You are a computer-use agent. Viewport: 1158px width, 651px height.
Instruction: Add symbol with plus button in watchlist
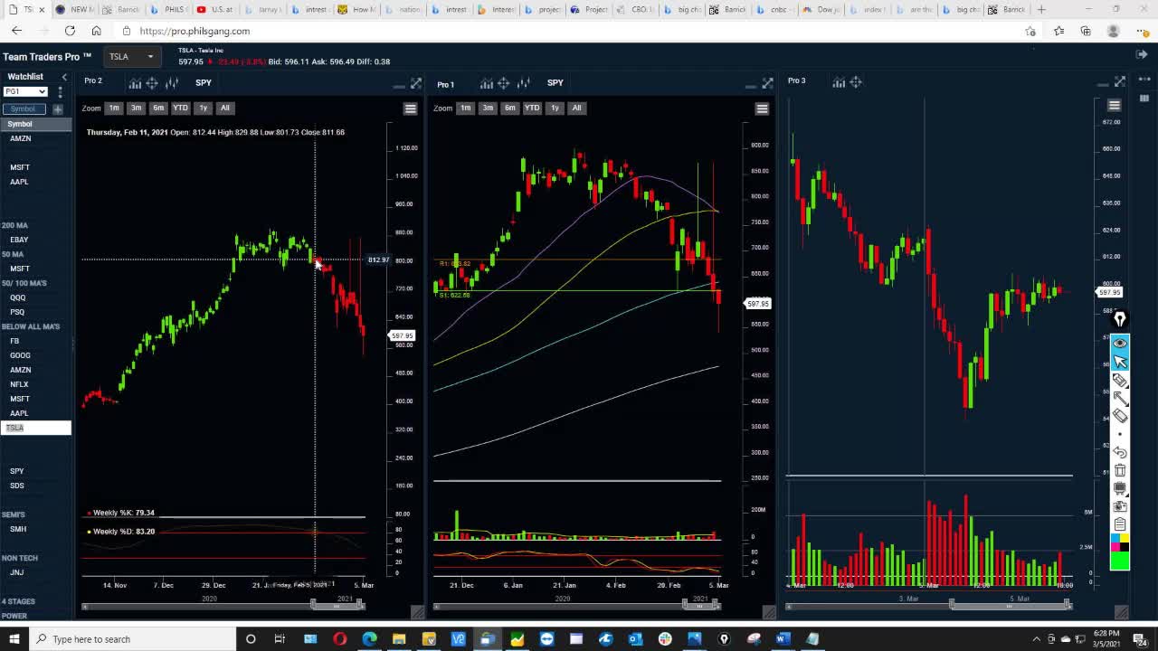click(x=58, y=109)
